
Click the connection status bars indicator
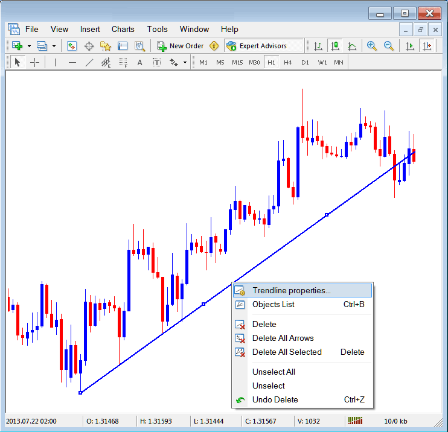coord(356,421)
